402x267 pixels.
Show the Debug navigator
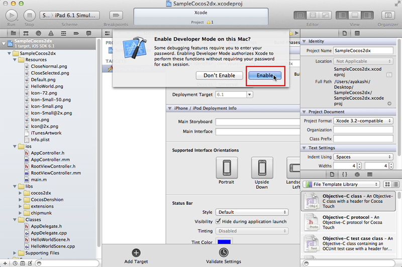pos(64,33)
